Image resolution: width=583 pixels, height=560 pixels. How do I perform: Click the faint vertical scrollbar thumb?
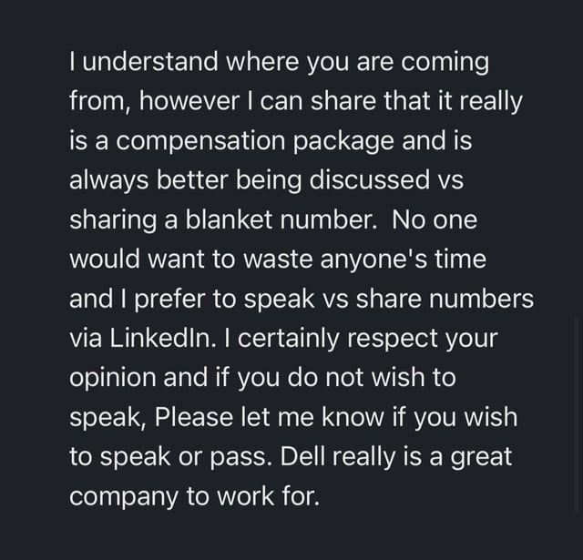[x=577, y=415]
